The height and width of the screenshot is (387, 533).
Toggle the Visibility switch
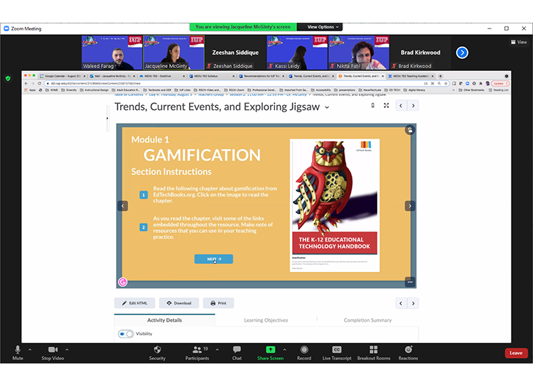(x=126, y=334)
